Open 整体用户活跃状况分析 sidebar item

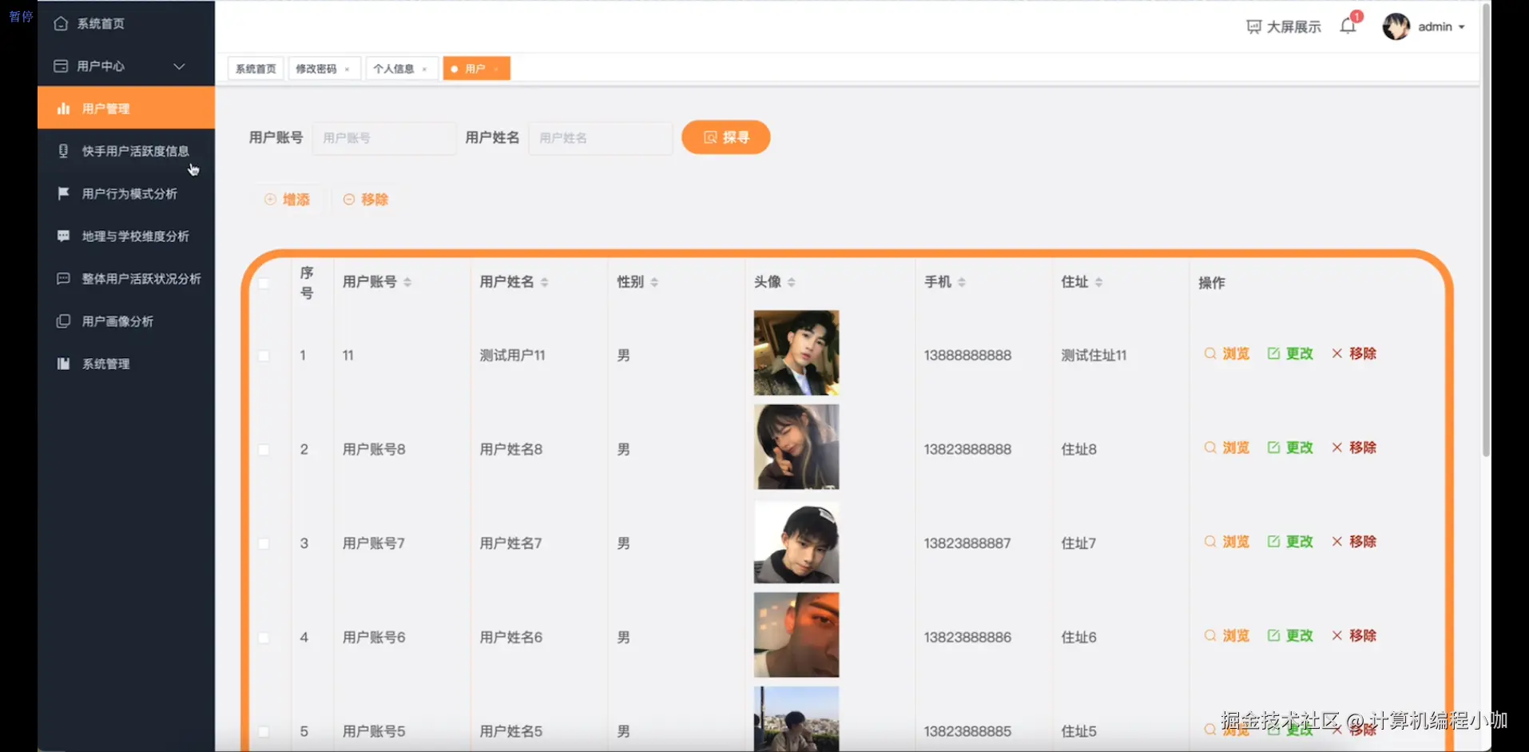[125, 279]
